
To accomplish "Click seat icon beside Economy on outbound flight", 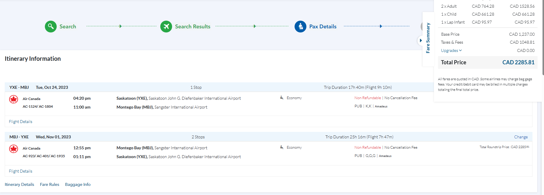I will point(282,98).
